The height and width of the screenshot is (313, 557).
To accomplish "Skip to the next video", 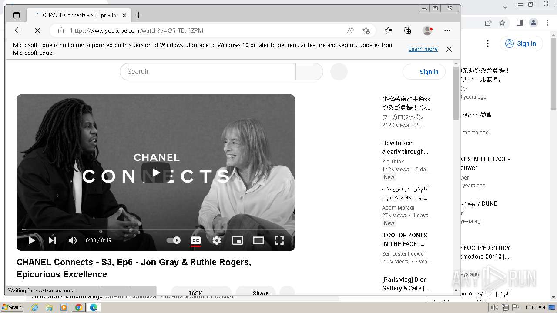I will [52, 240].
